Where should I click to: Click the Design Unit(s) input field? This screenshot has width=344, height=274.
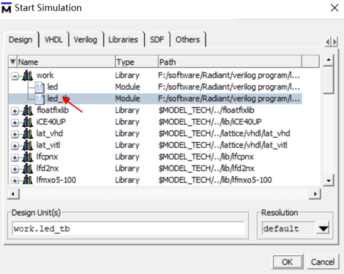[x=128, y=228]
